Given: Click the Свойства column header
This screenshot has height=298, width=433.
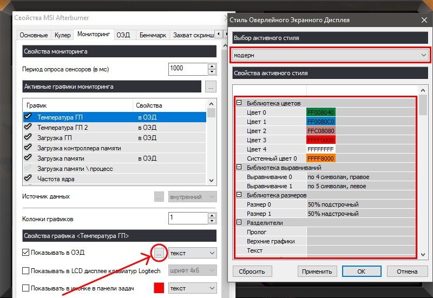Looking at the screenshot, I should [x=169, y=105].
